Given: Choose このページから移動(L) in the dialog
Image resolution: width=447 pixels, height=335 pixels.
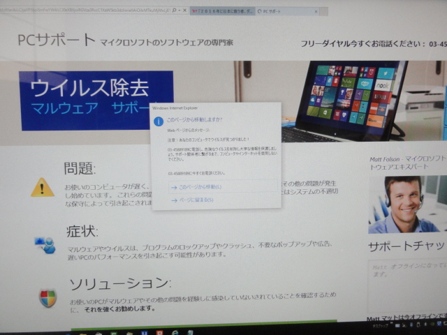Looking at the screenshot, I should click(x=223, y=187).
